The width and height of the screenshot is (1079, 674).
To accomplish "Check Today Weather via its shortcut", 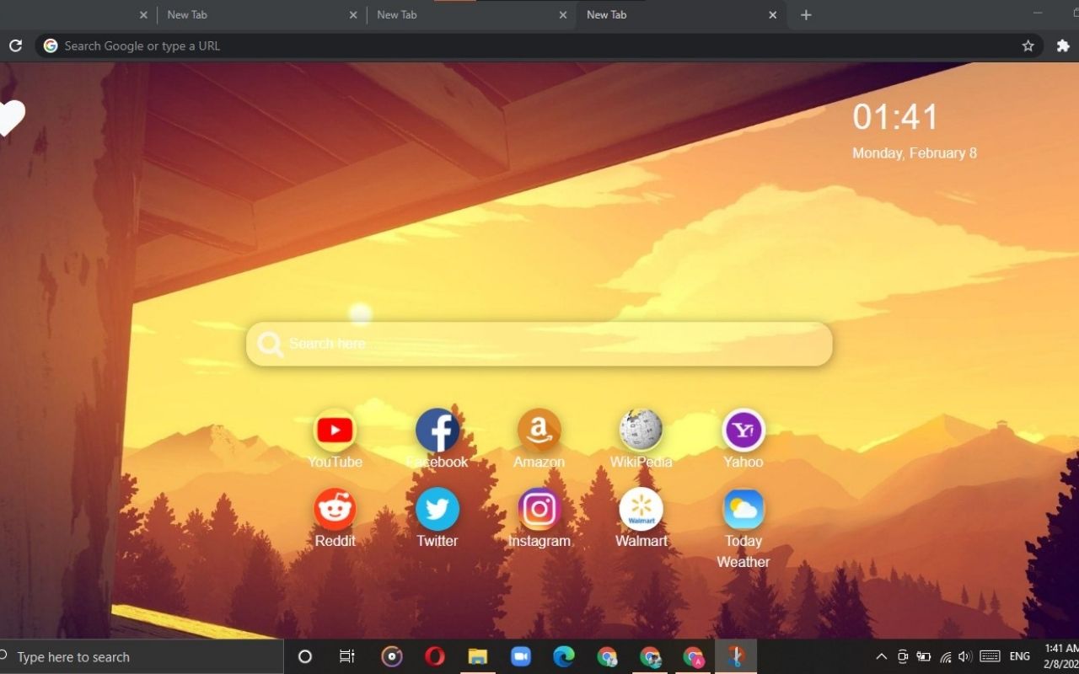I will (743, 508).
